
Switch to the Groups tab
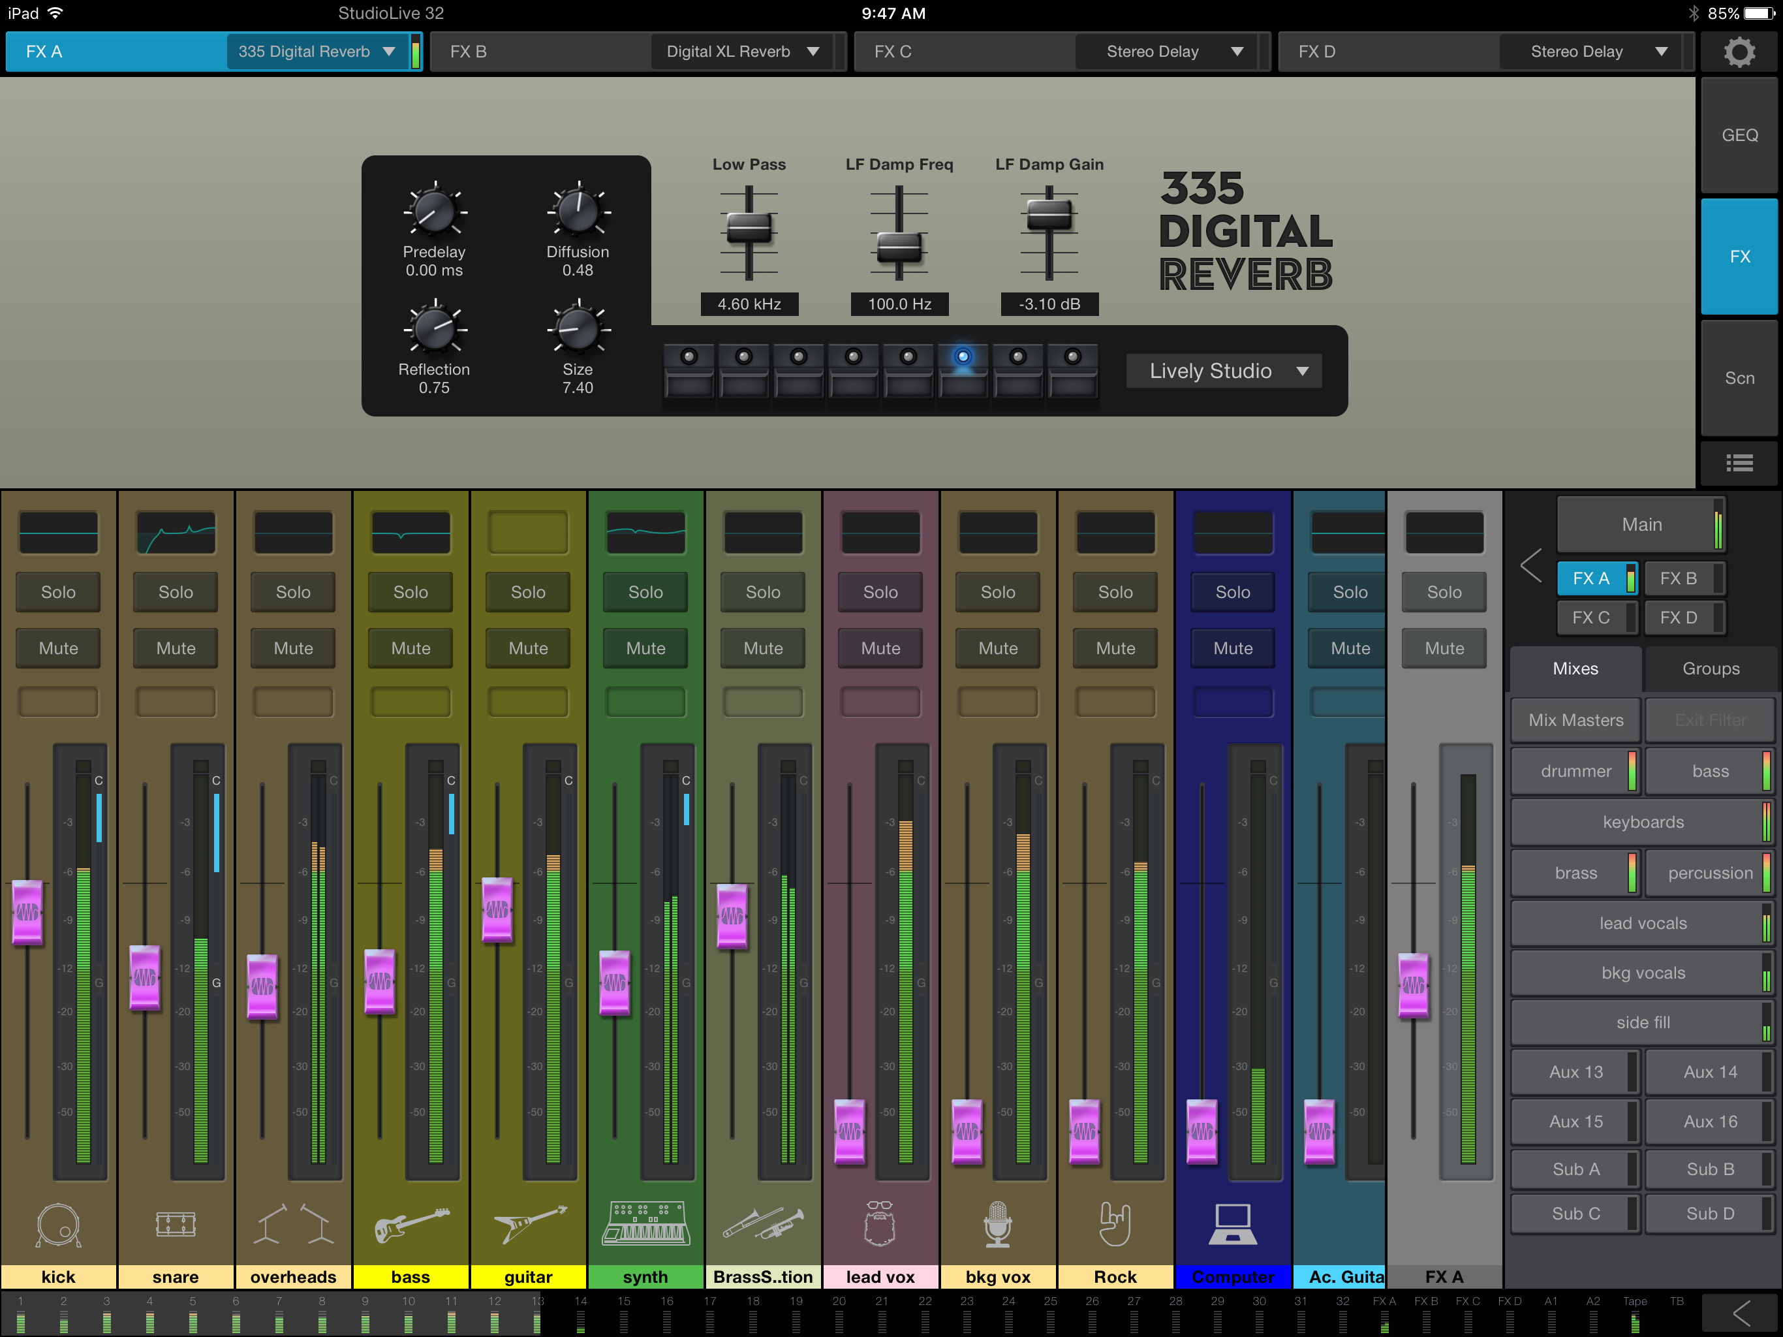(1711, 668)
